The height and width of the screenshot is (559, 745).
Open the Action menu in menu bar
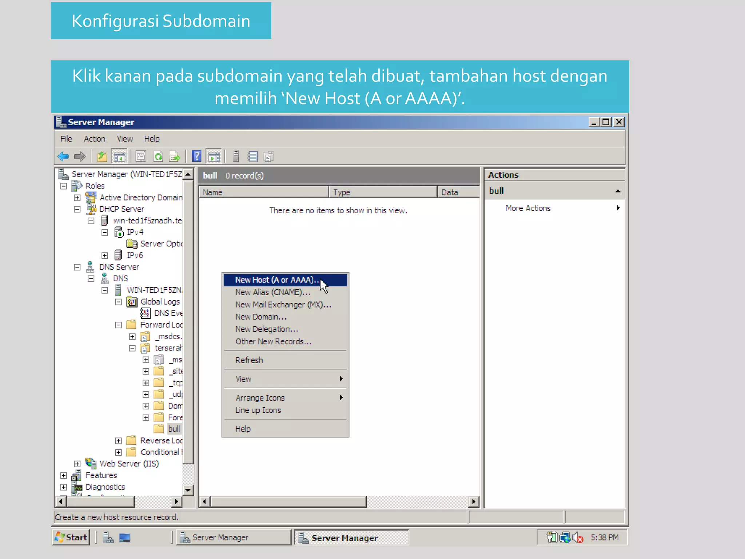94,139
